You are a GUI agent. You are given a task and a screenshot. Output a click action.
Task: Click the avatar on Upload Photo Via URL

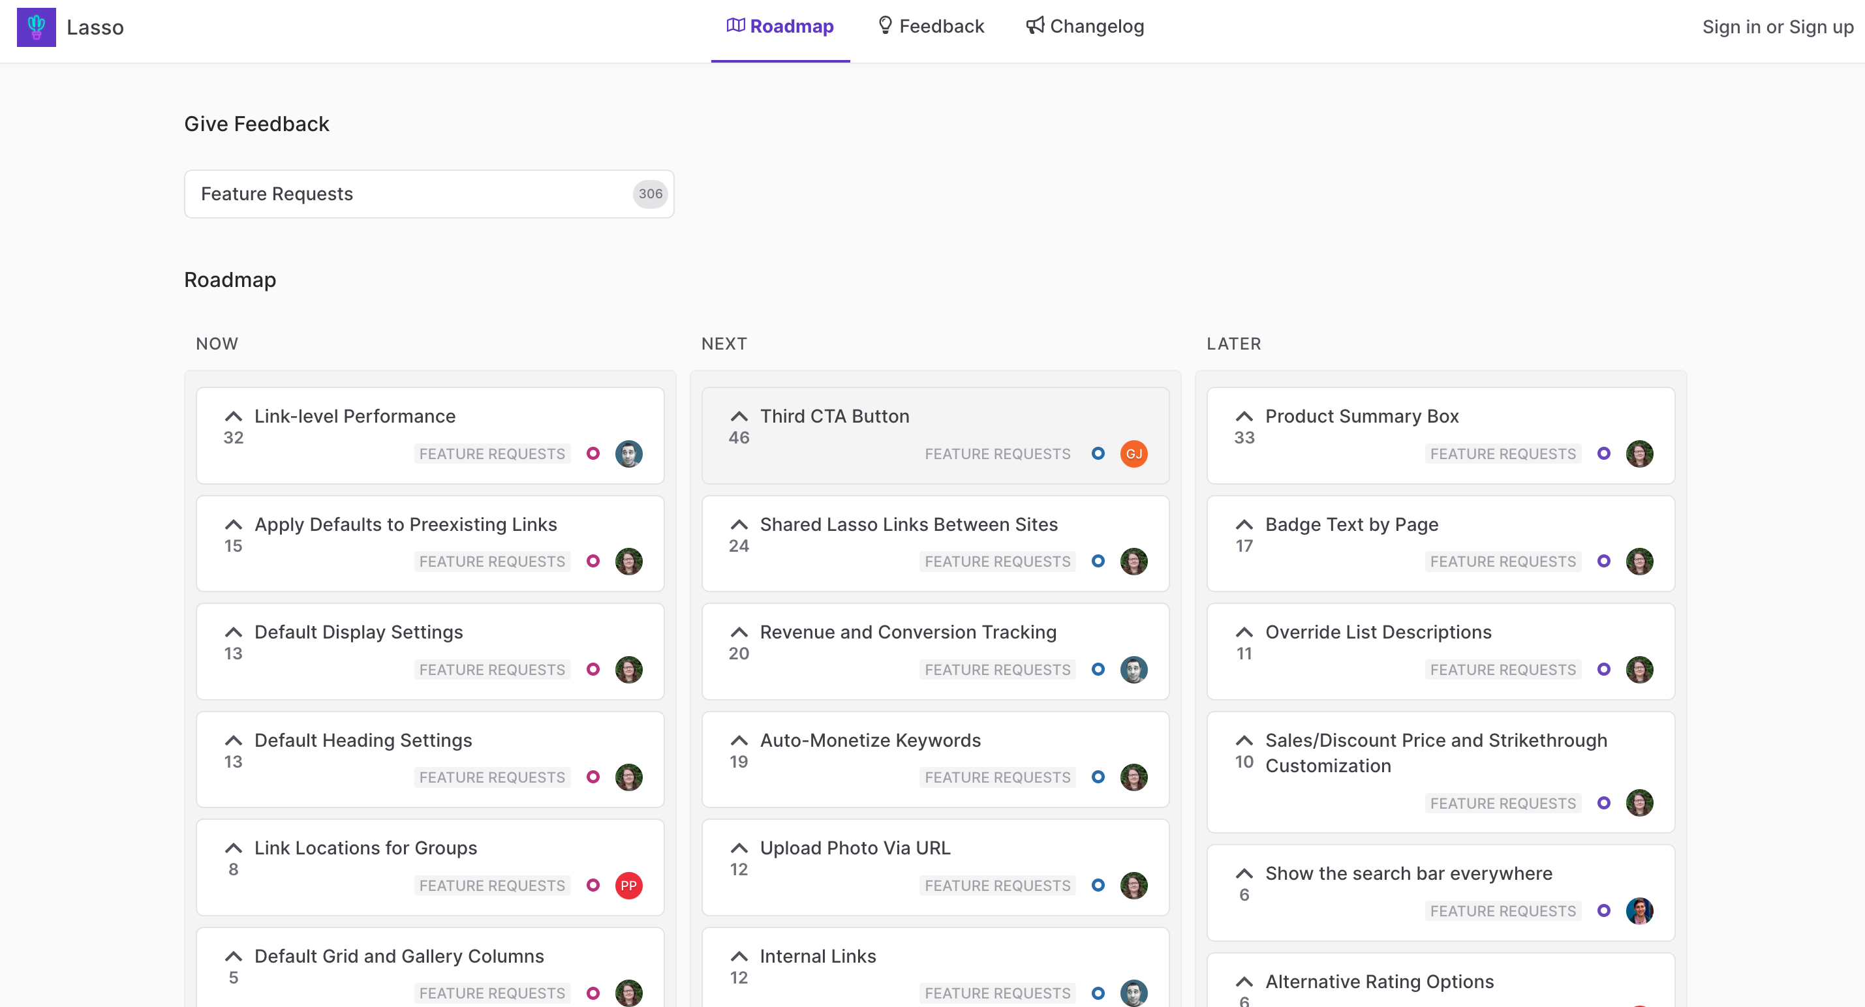tap(1133, 886)
